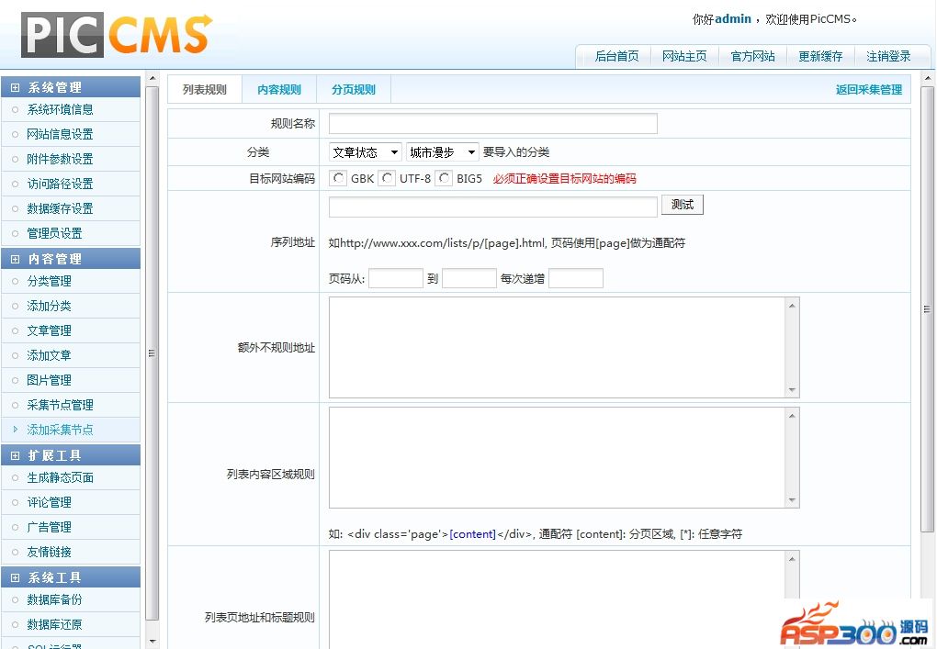This screenshot has width=937, height=649.
Task: Click inside the 列表页地址和标题规则 textarea
Action: pyautogui.click(x=557, y=599)
